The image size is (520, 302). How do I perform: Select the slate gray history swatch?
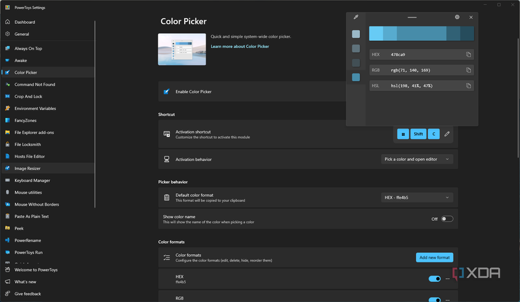click(356, 48)
